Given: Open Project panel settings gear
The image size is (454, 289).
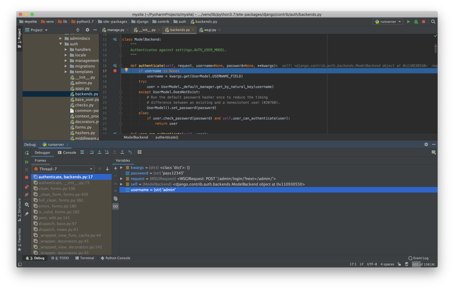Looking at the screenshot, I should click(87, 30).
